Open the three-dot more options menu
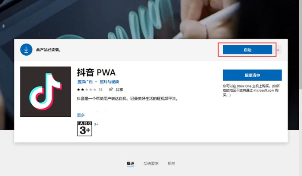The image size is (302, 176). click(x=278, y=50)
